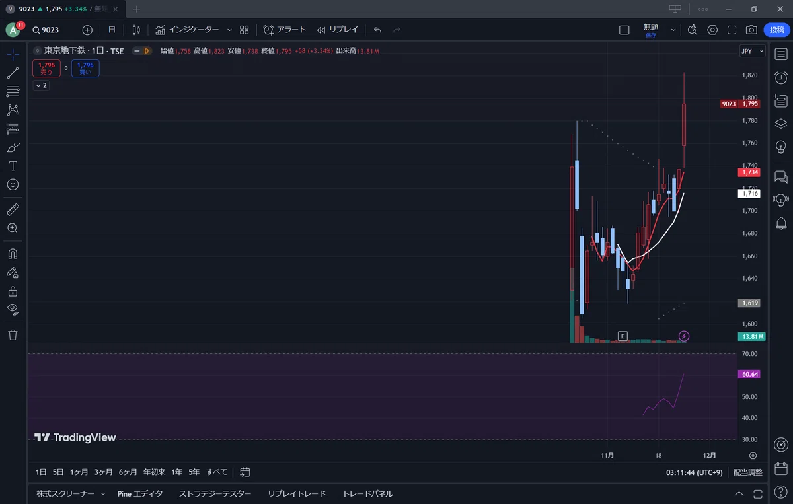
Task: Open the ideas lightbulb panel
Action: pos(781,147)
